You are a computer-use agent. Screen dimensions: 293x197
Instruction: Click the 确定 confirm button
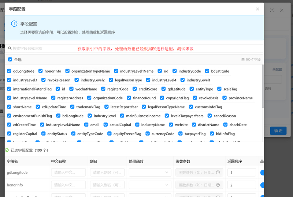pos(278,131)
